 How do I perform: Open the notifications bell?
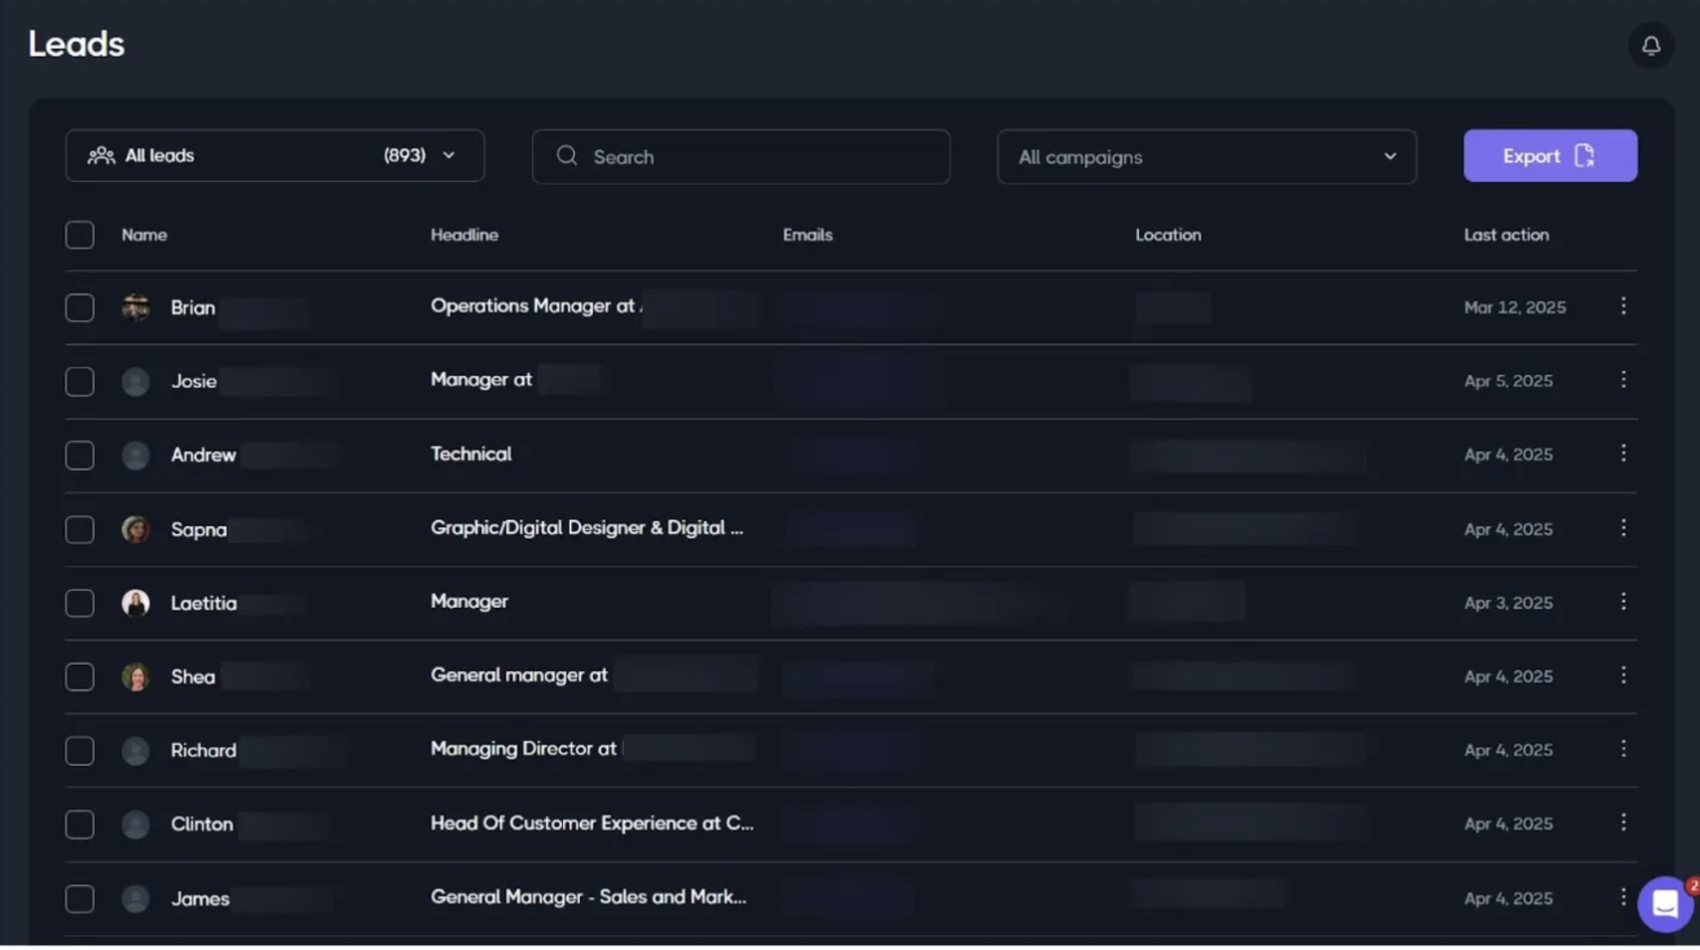[x=1651, y=45]
